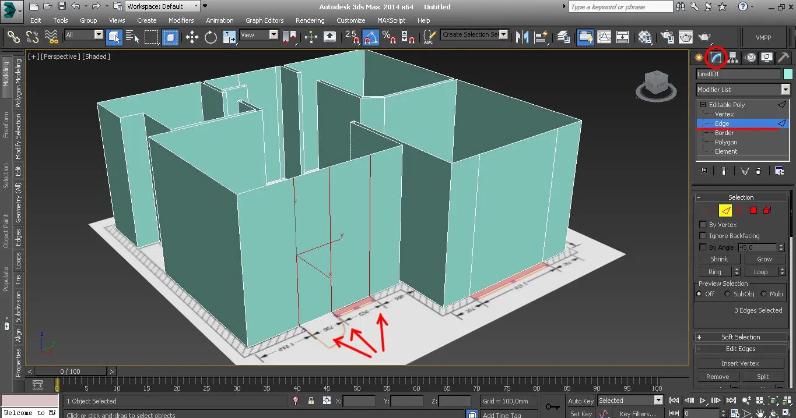Open the Graph Editors menu

tap(264, 20)
